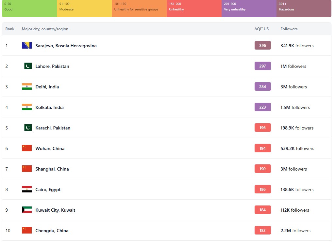The image size is (335, 242).
Task: Click the Egypt flag next to Cairo
Action: (x=27, y=189)
